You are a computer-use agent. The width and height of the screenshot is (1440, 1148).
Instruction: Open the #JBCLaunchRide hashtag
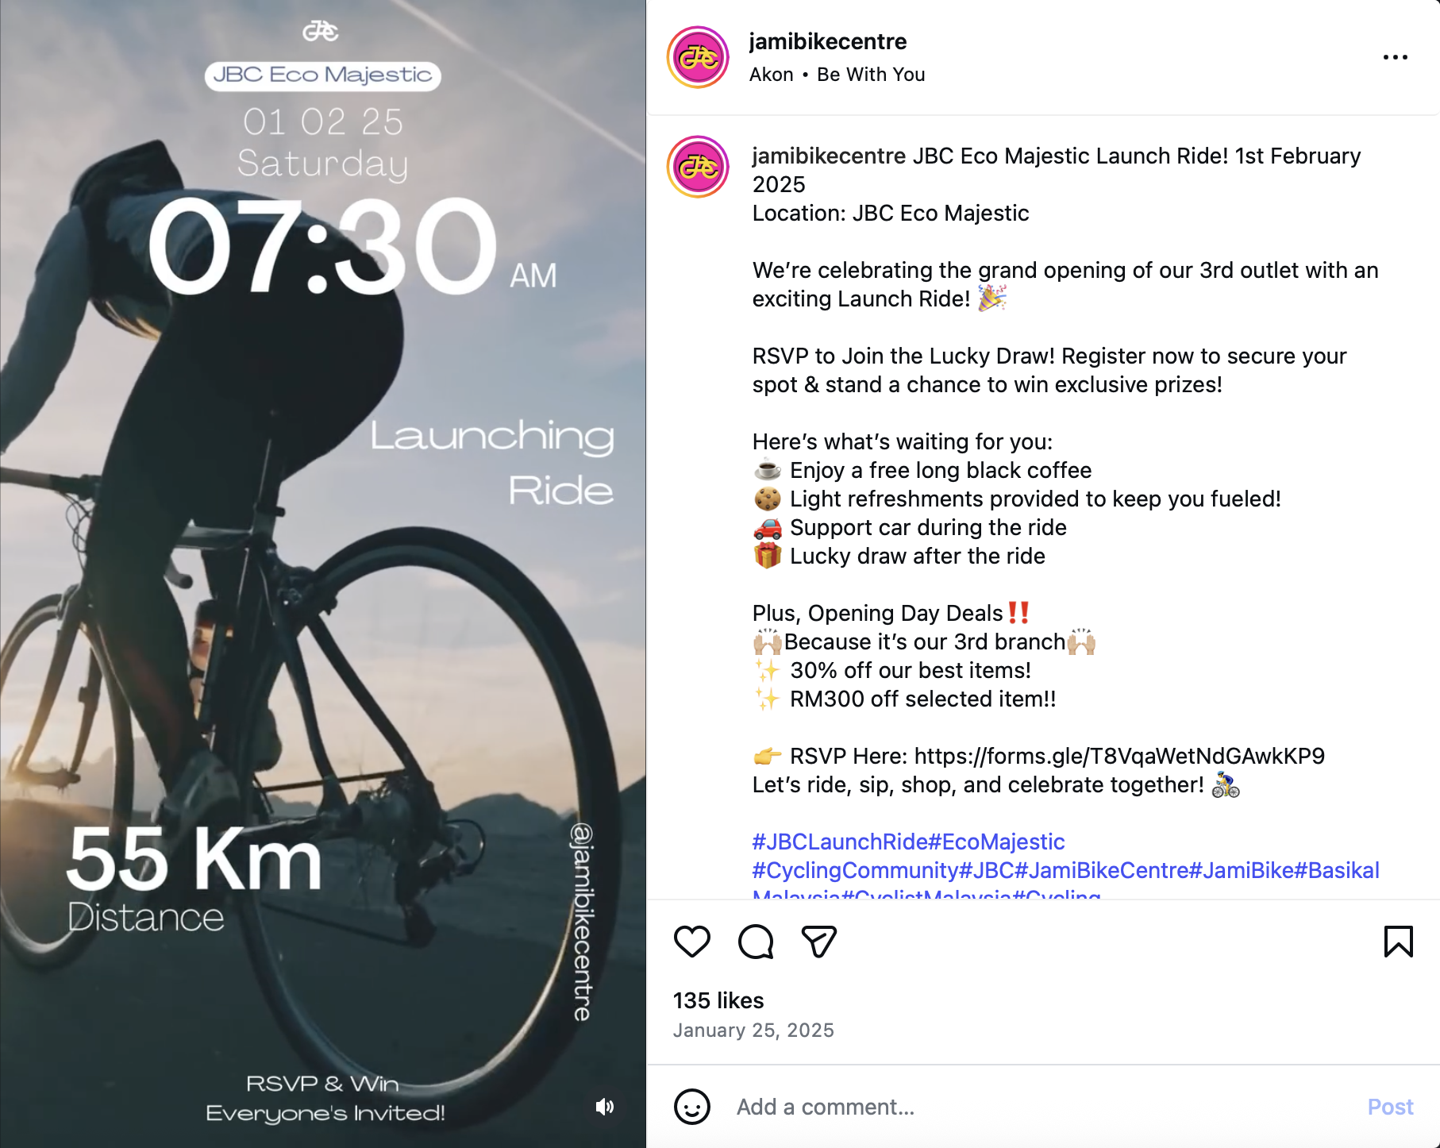pyautogui.click(x=840, y=842)
